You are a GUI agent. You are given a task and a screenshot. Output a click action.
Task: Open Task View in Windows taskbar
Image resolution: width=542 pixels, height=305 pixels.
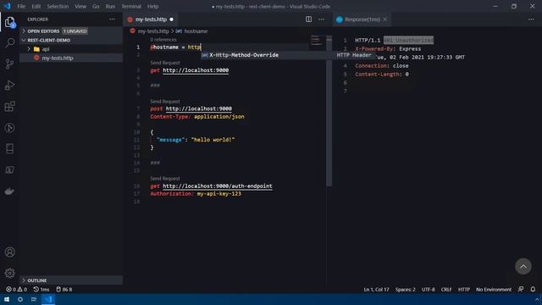click(x=34, y=299)
